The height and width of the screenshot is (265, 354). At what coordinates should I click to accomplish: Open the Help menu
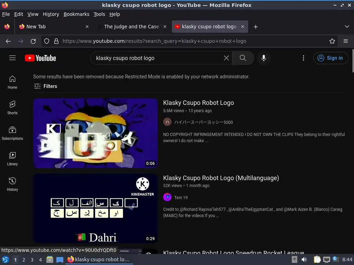point(115,14)
